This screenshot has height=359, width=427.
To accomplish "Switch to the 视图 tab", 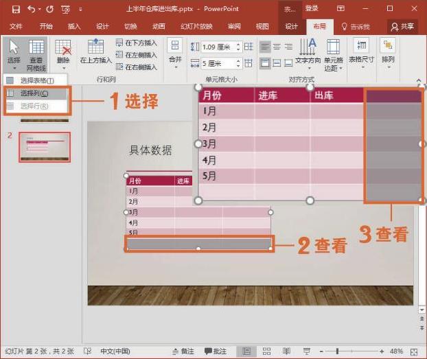I will coord(262,26).
